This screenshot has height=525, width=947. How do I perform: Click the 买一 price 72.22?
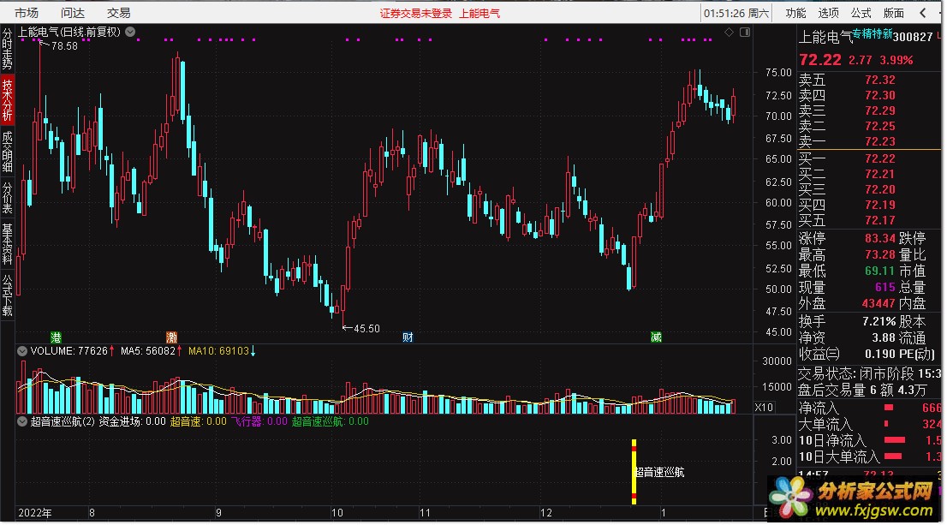(x=880, y=158)
